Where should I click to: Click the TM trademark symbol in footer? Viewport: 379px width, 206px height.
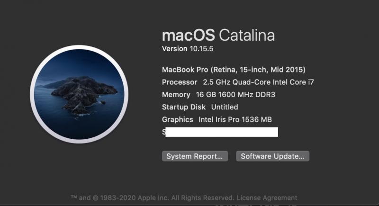coord(74,197)
